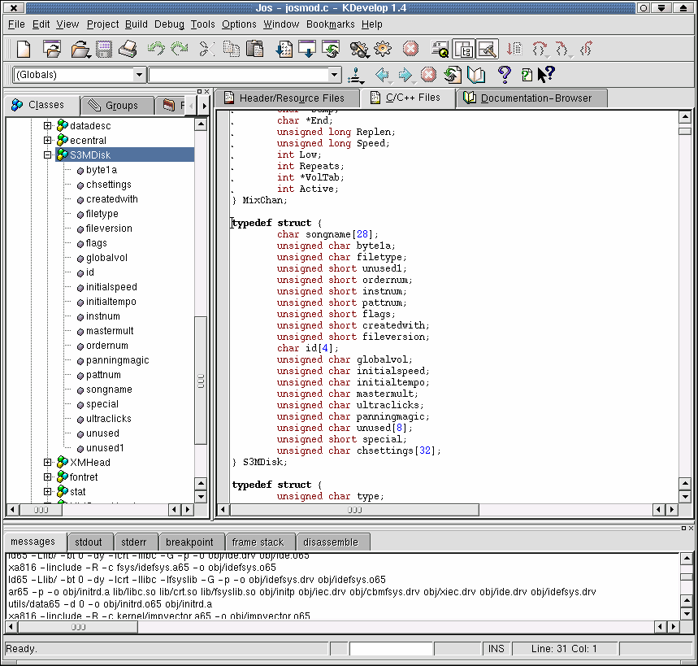This screenshot has height=666, width=698.
Task: Click the Print icon in the toolbar
Action: pyautogui.click(x=128, y=49)
